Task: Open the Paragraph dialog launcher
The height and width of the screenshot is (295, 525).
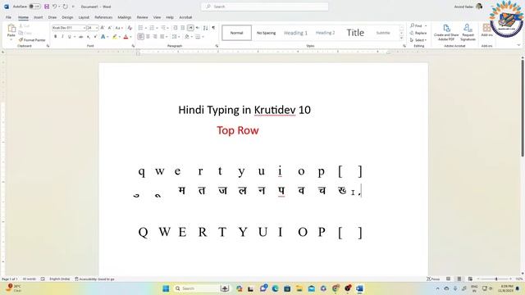Action: pyautogui.click(x=217, y=46)
